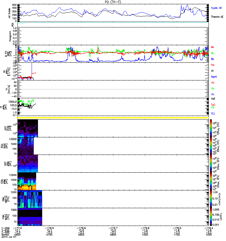Click the ROI panel label
226x241 pixels.
(x=13, y=25)
